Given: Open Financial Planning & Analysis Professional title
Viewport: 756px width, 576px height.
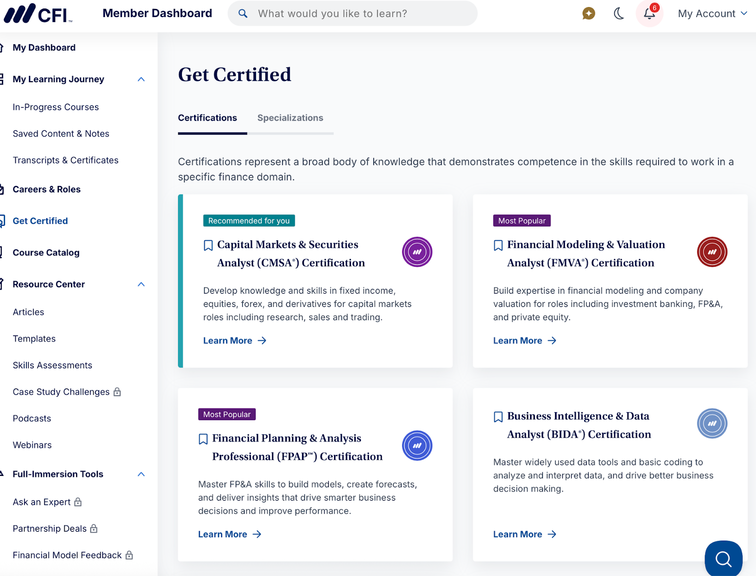Looking at the screenshot, I should coord(297,447).
